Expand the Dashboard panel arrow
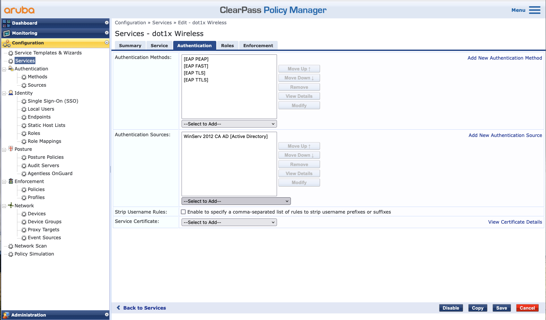 point(107,23)
